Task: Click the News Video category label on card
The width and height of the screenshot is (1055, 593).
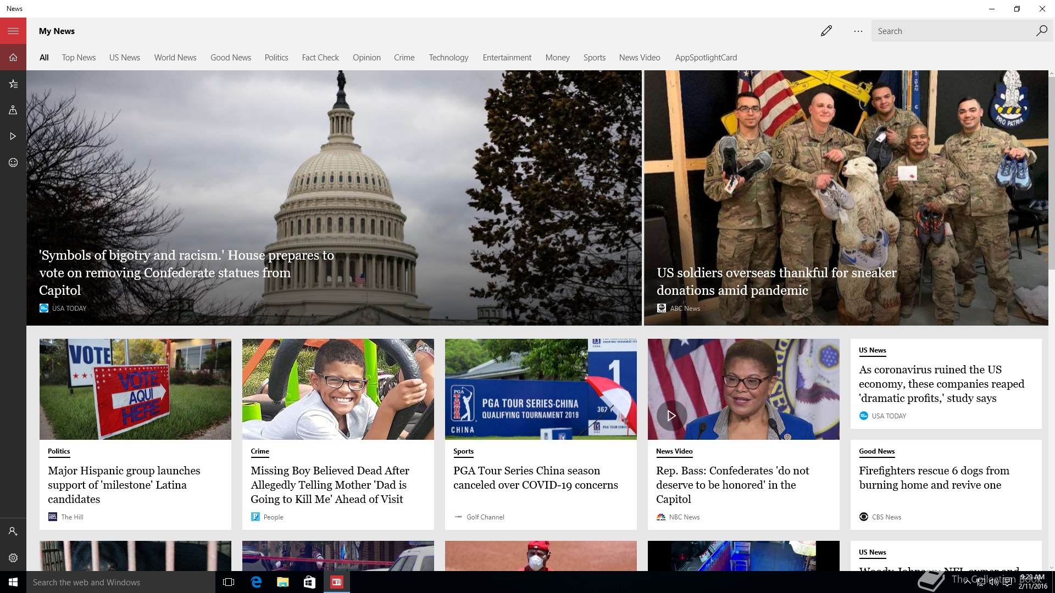Action: tap(674, 451)
